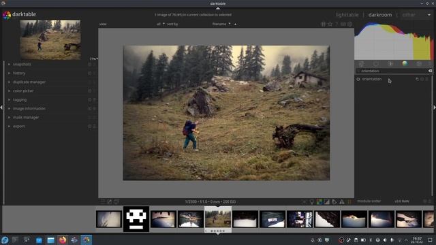Screen dimensions: 436x245
Task: Open the navigation zoom level dropdown
Action: point(94,59)
